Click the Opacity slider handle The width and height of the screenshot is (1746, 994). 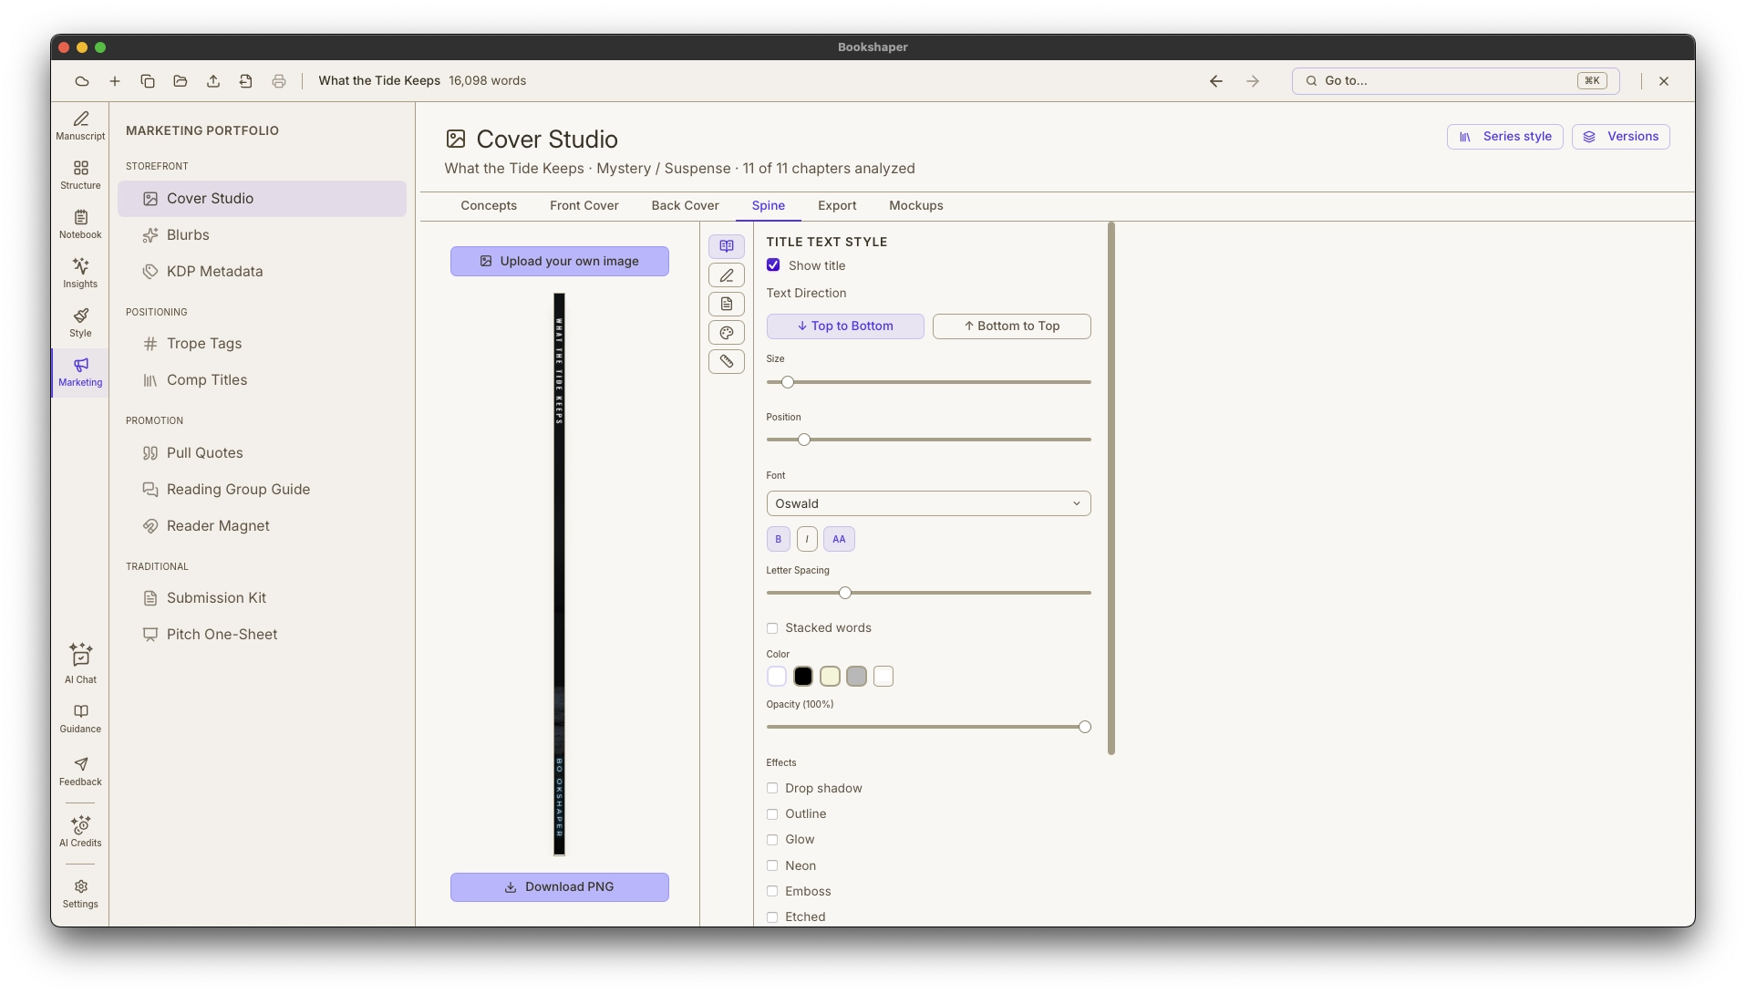(1085, 727)
